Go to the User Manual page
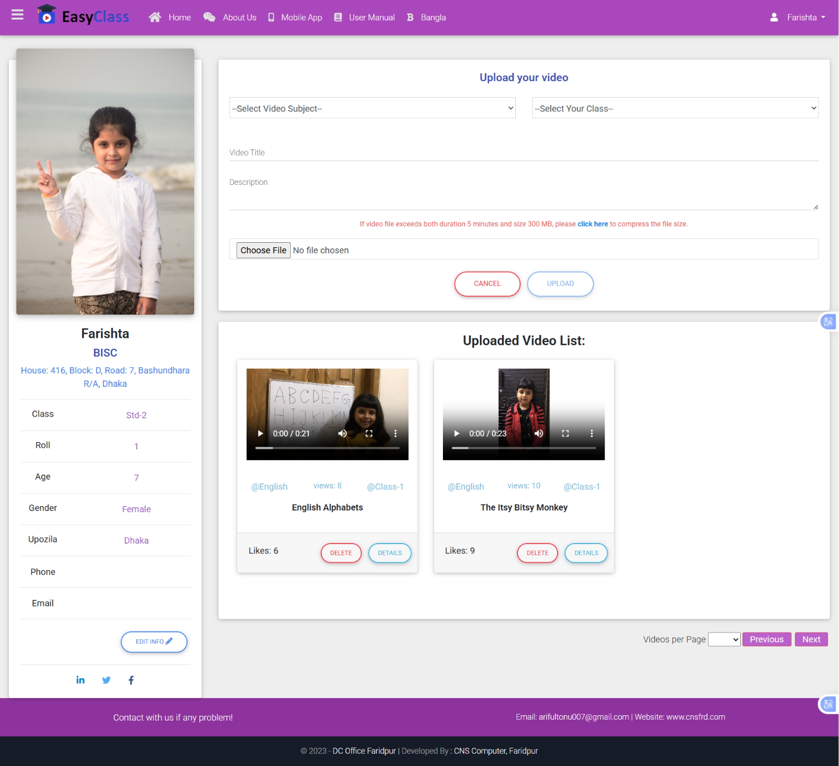The height and width of the screenshot is (766, 839). (365, 18)
